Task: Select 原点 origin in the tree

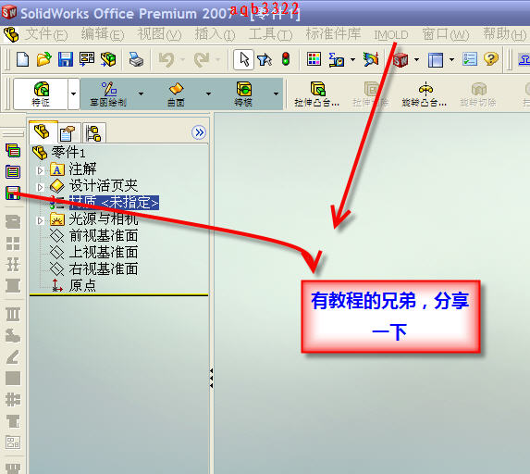Action: point(82,285)
